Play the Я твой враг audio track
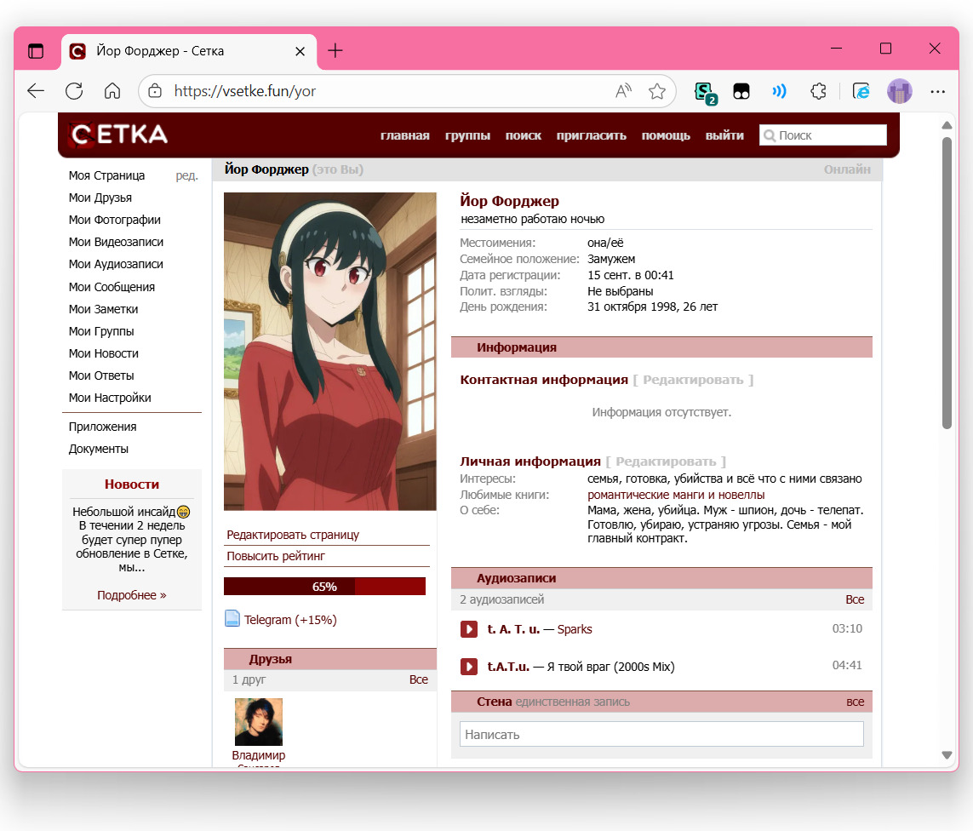This screenshot has width=973, height=831. [468, 666]
